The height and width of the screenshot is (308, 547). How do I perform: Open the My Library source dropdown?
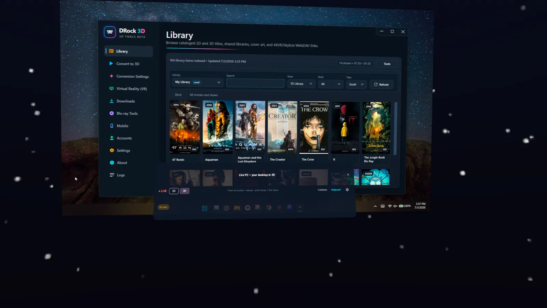(197, 82)
